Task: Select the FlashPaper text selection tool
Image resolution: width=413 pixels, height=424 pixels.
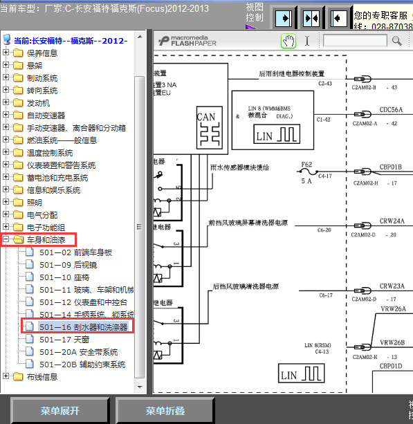Action: click(307, 41)
